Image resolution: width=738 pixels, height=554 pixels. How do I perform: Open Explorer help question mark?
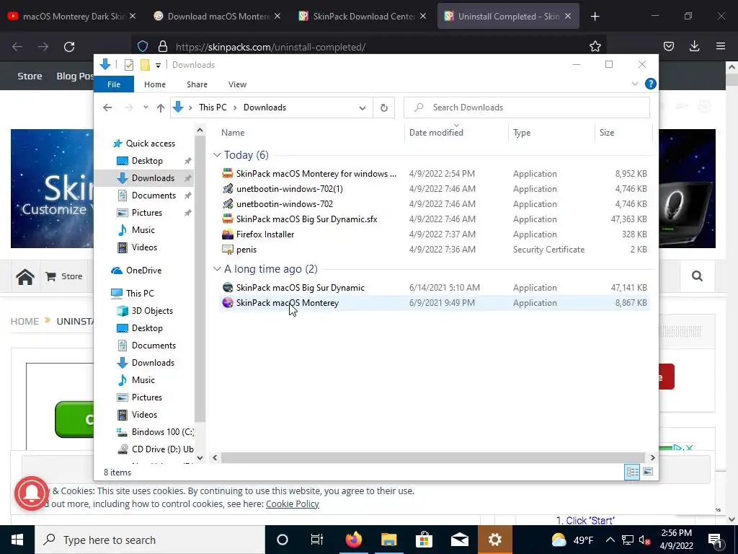[651, 84]
